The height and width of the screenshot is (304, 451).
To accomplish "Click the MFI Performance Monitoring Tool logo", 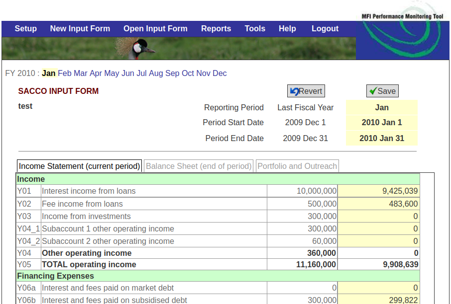I will 402,30.
